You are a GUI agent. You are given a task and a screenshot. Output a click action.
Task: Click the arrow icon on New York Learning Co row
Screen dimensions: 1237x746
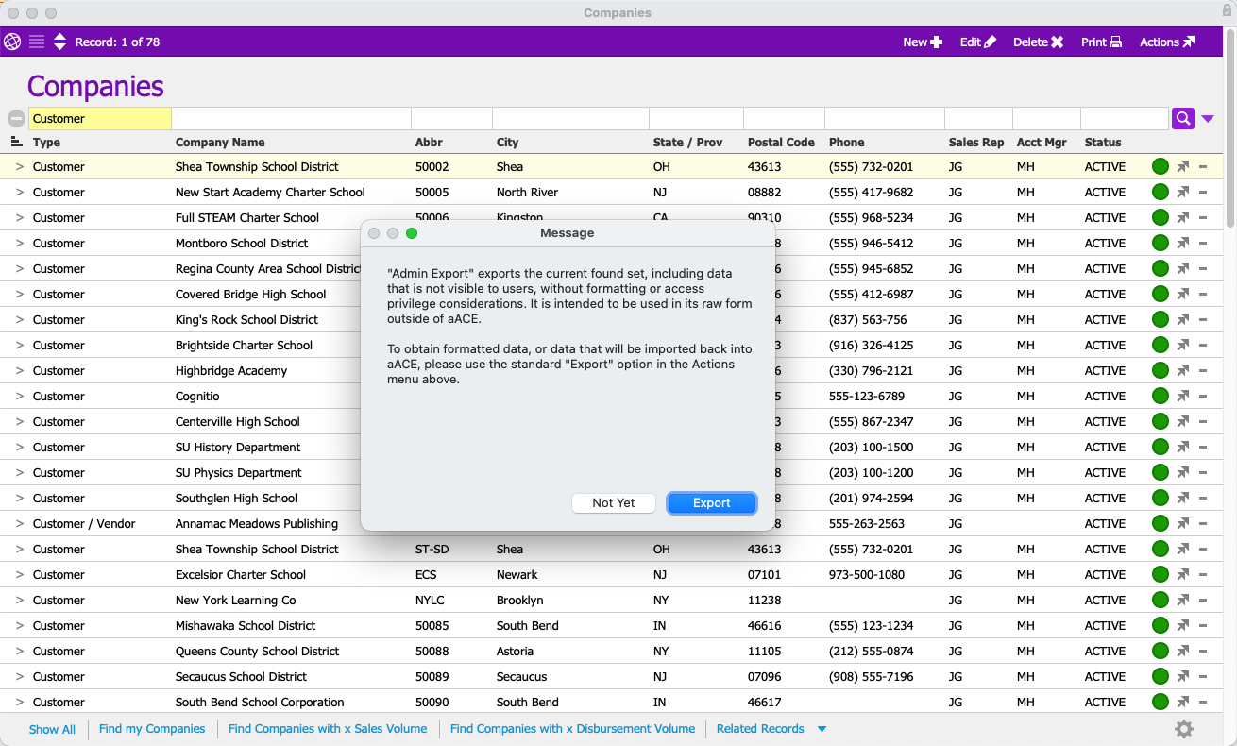(x=1183, y=600)
